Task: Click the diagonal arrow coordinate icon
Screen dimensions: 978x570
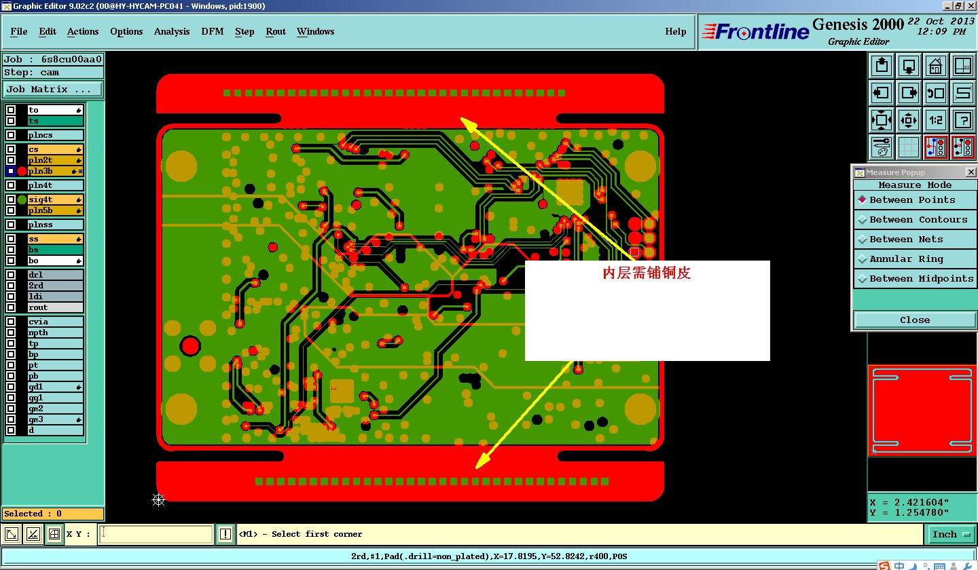Action: (x=12, y=535)
